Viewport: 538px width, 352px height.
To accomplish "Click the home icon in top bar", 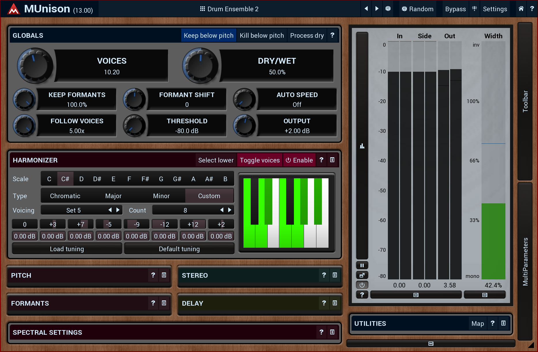I will tap(521, 9).
